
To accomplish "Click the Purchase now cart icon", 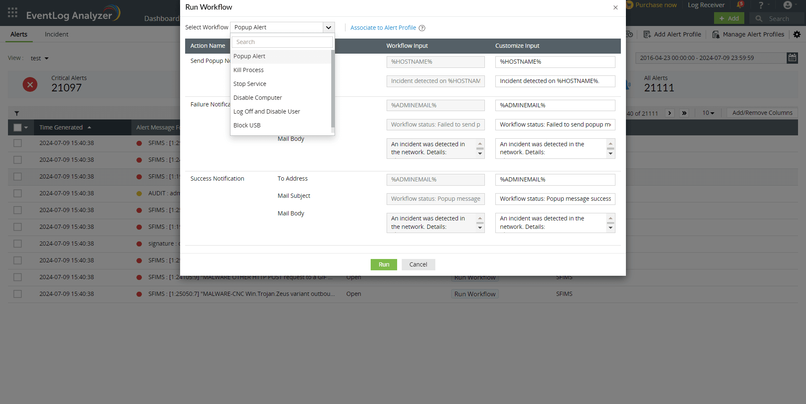I will (x=630, y=5).
